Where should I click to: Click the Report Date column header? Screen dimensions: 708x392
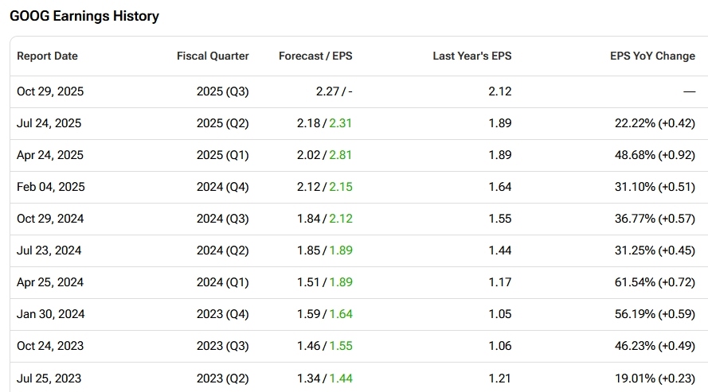point(47,56)
